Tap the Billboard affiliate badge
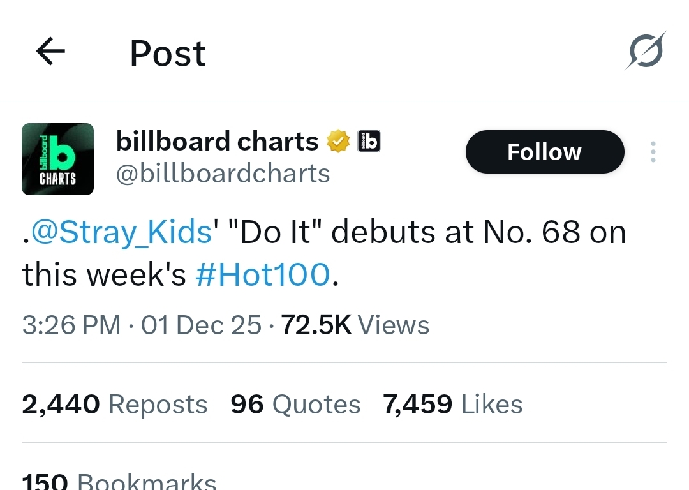The image size is (689, 490). (x=369, y=141)
